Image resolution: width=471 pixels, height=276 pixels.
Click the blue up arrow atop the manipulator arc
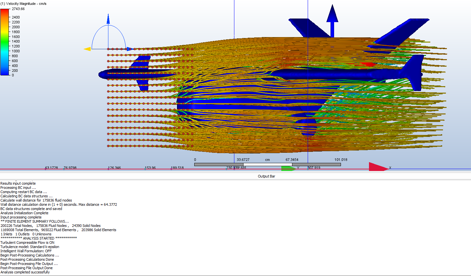(108, 19)
